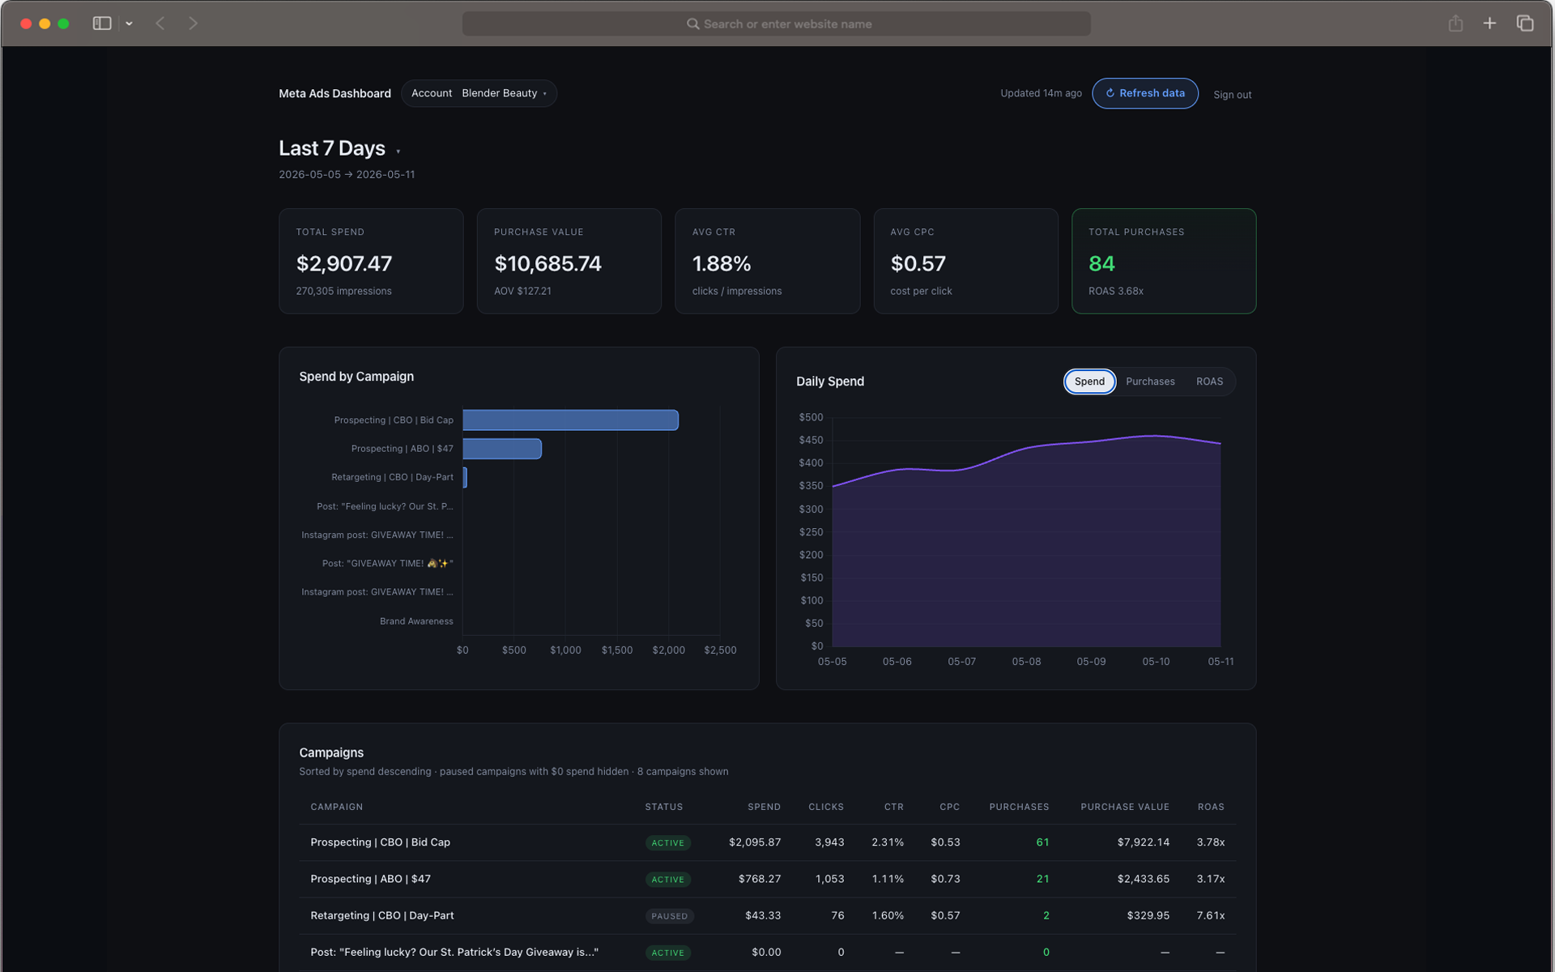Click 'Retargeting | CBO | Day-Part' table row name
The width and height of the screenshot is (1555, 972).
[x=381, y=915]
